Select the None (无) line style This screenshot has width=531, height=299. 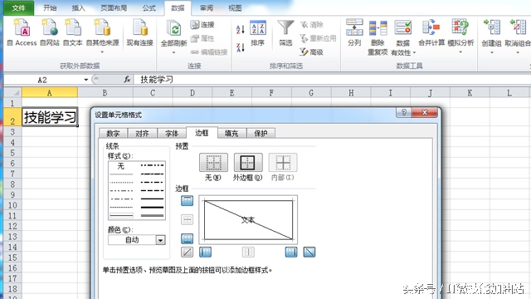121,166
